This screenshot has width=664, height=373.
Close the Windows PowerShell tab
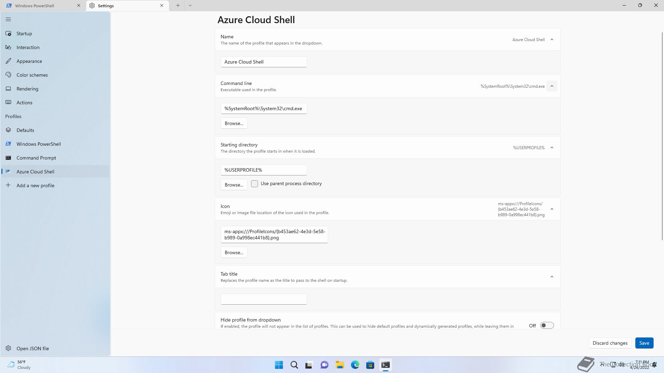79,6
